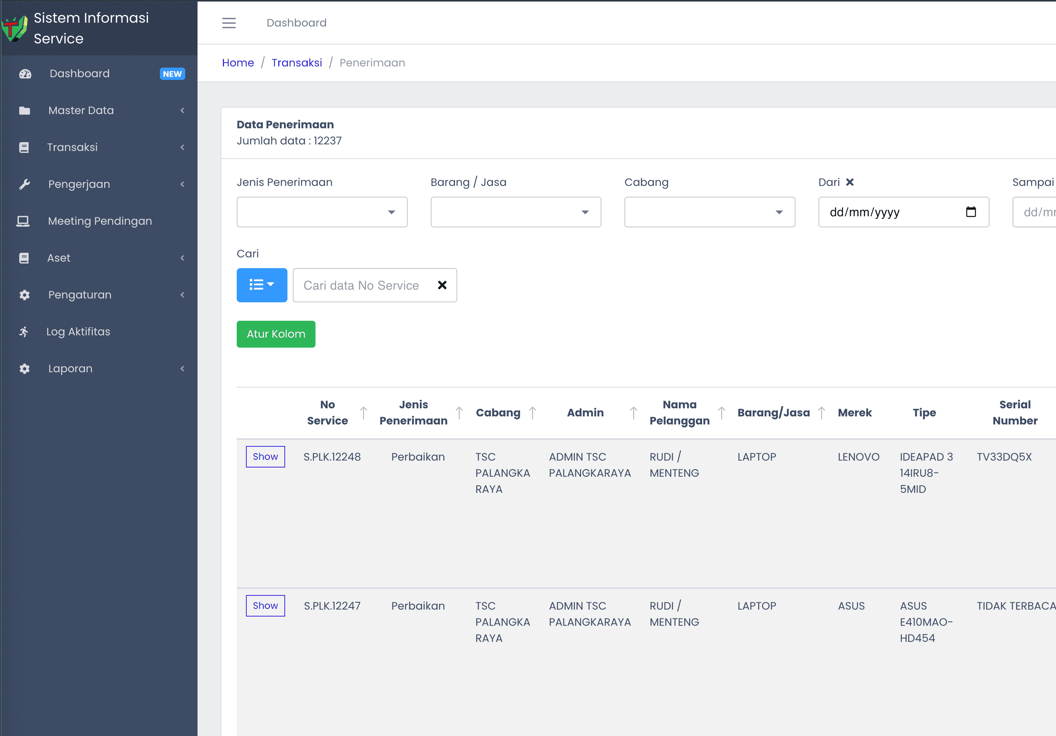1056x736 pixels.
Task: Show details for S.PLK.12248
Action: pyautogui.click(x=266, y=456)
